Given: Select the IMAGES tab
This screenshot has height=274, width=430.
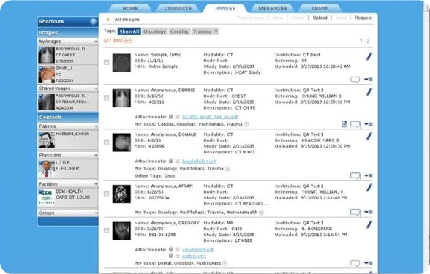Looking at the screenshot, I should coord(225,9).
